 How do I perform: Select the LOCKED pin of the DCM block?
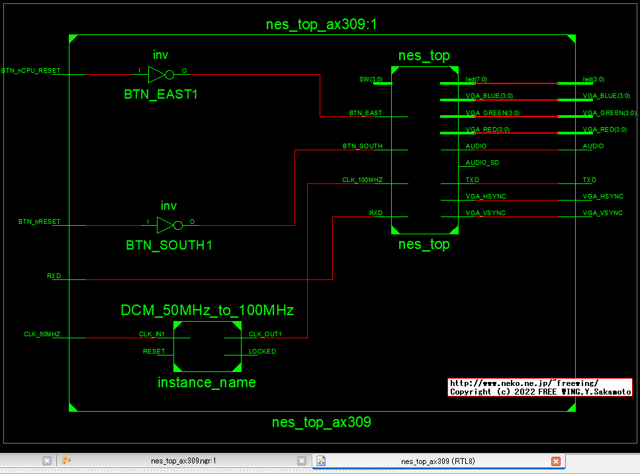point(262,352)
